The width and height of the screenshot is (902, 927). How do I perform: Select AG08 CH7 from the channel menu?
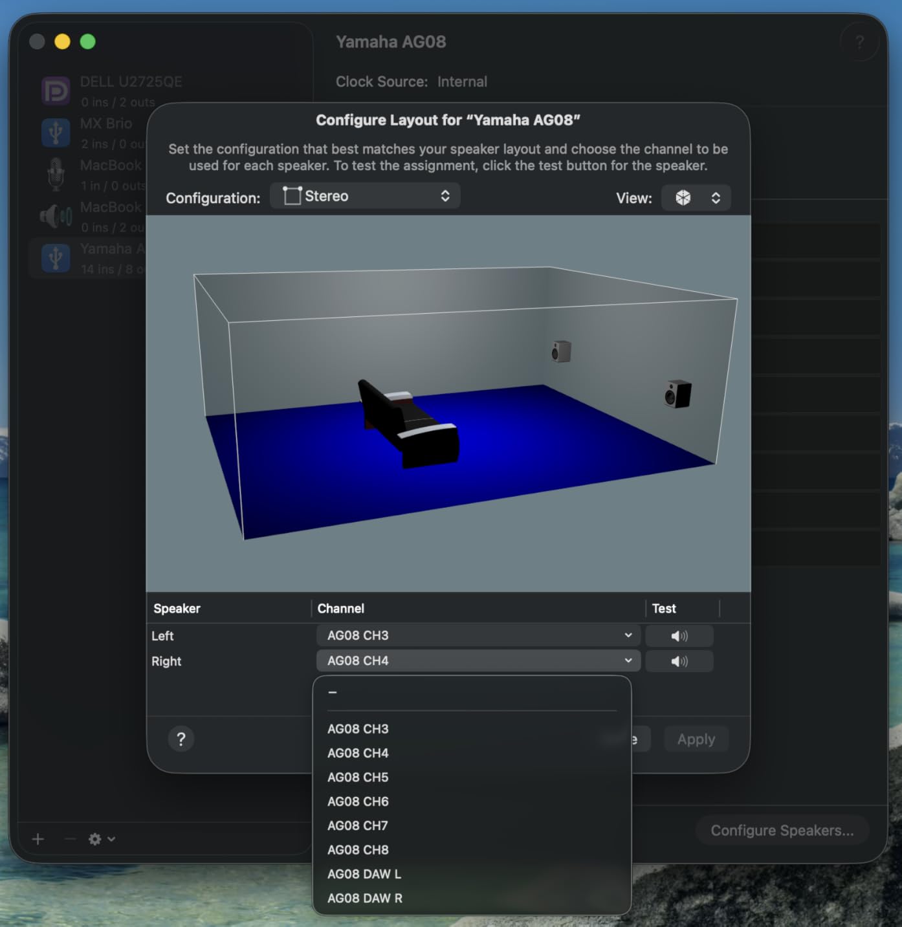point(472,826)
